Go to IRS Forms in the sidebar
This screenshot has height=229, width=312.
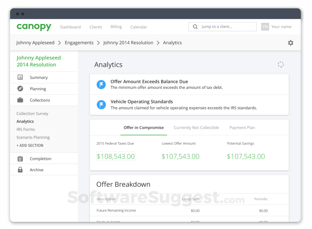pos(26,129)
